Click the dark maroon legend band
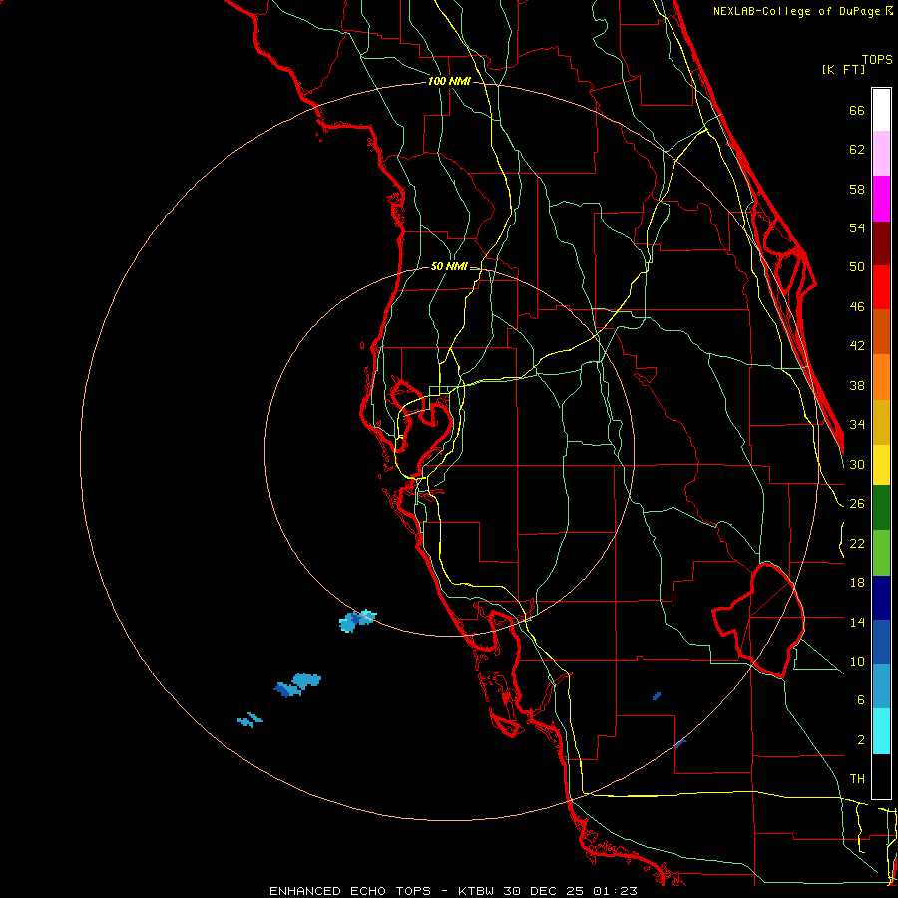Viewport: 898px width, 898px height. pyautogui.click(x=881, y=243)
